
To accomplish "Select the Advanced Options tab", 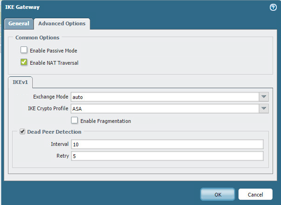I will pos(62,23).
